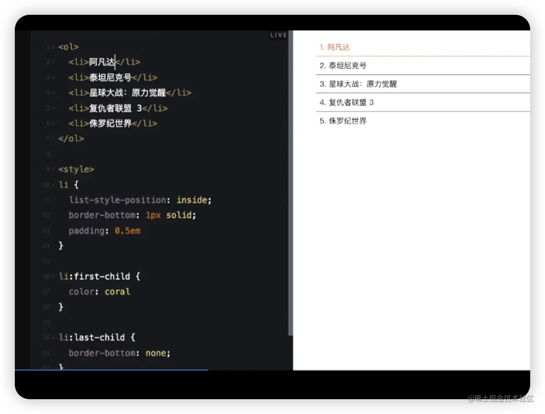Viewport: 545px width, 414px height.
Task: Click preview list item 泰坦尼克号
Action: (423, 66)
